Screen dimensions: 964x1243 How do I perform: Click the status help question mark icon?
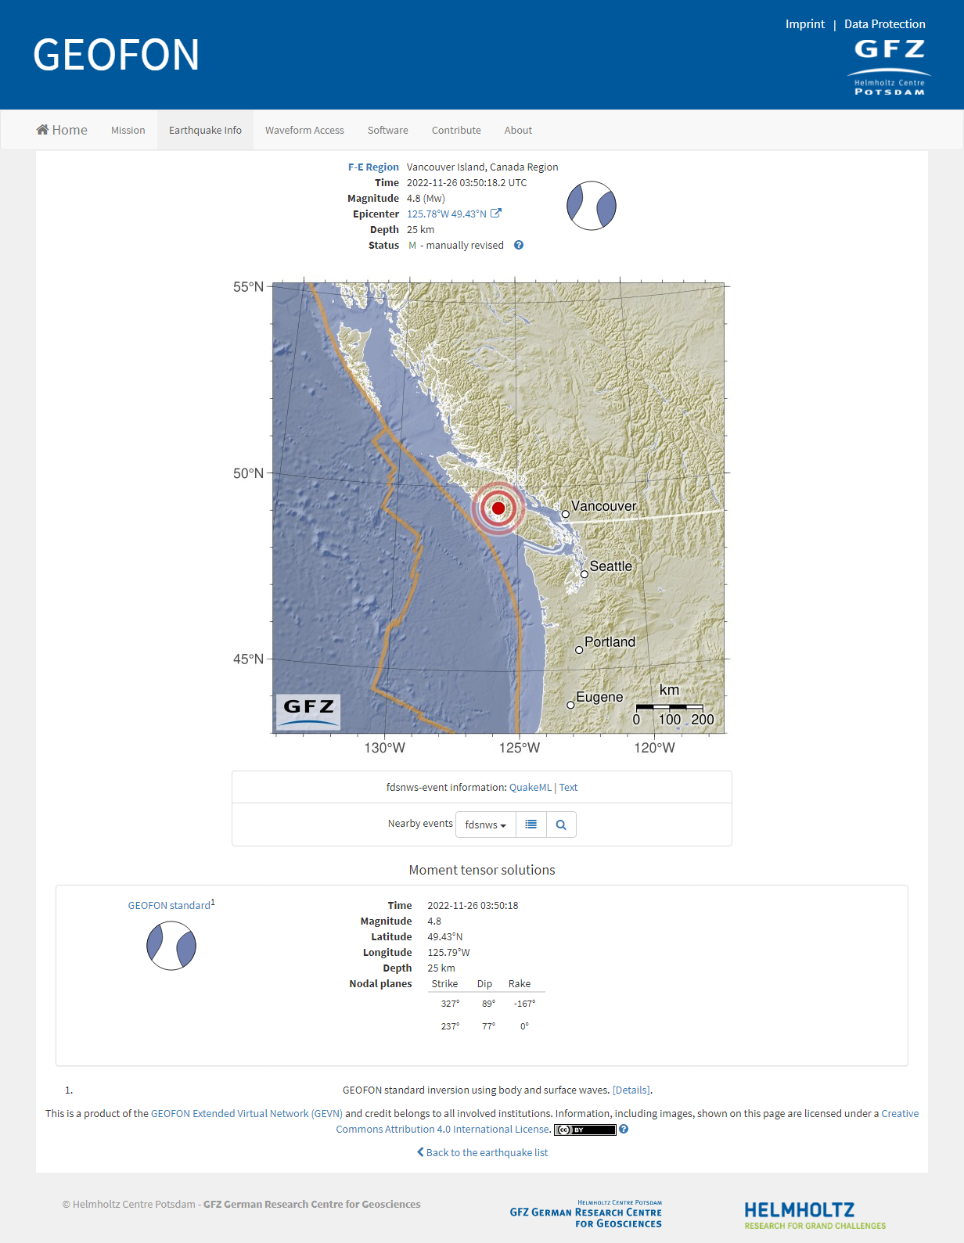pos(519,245)
